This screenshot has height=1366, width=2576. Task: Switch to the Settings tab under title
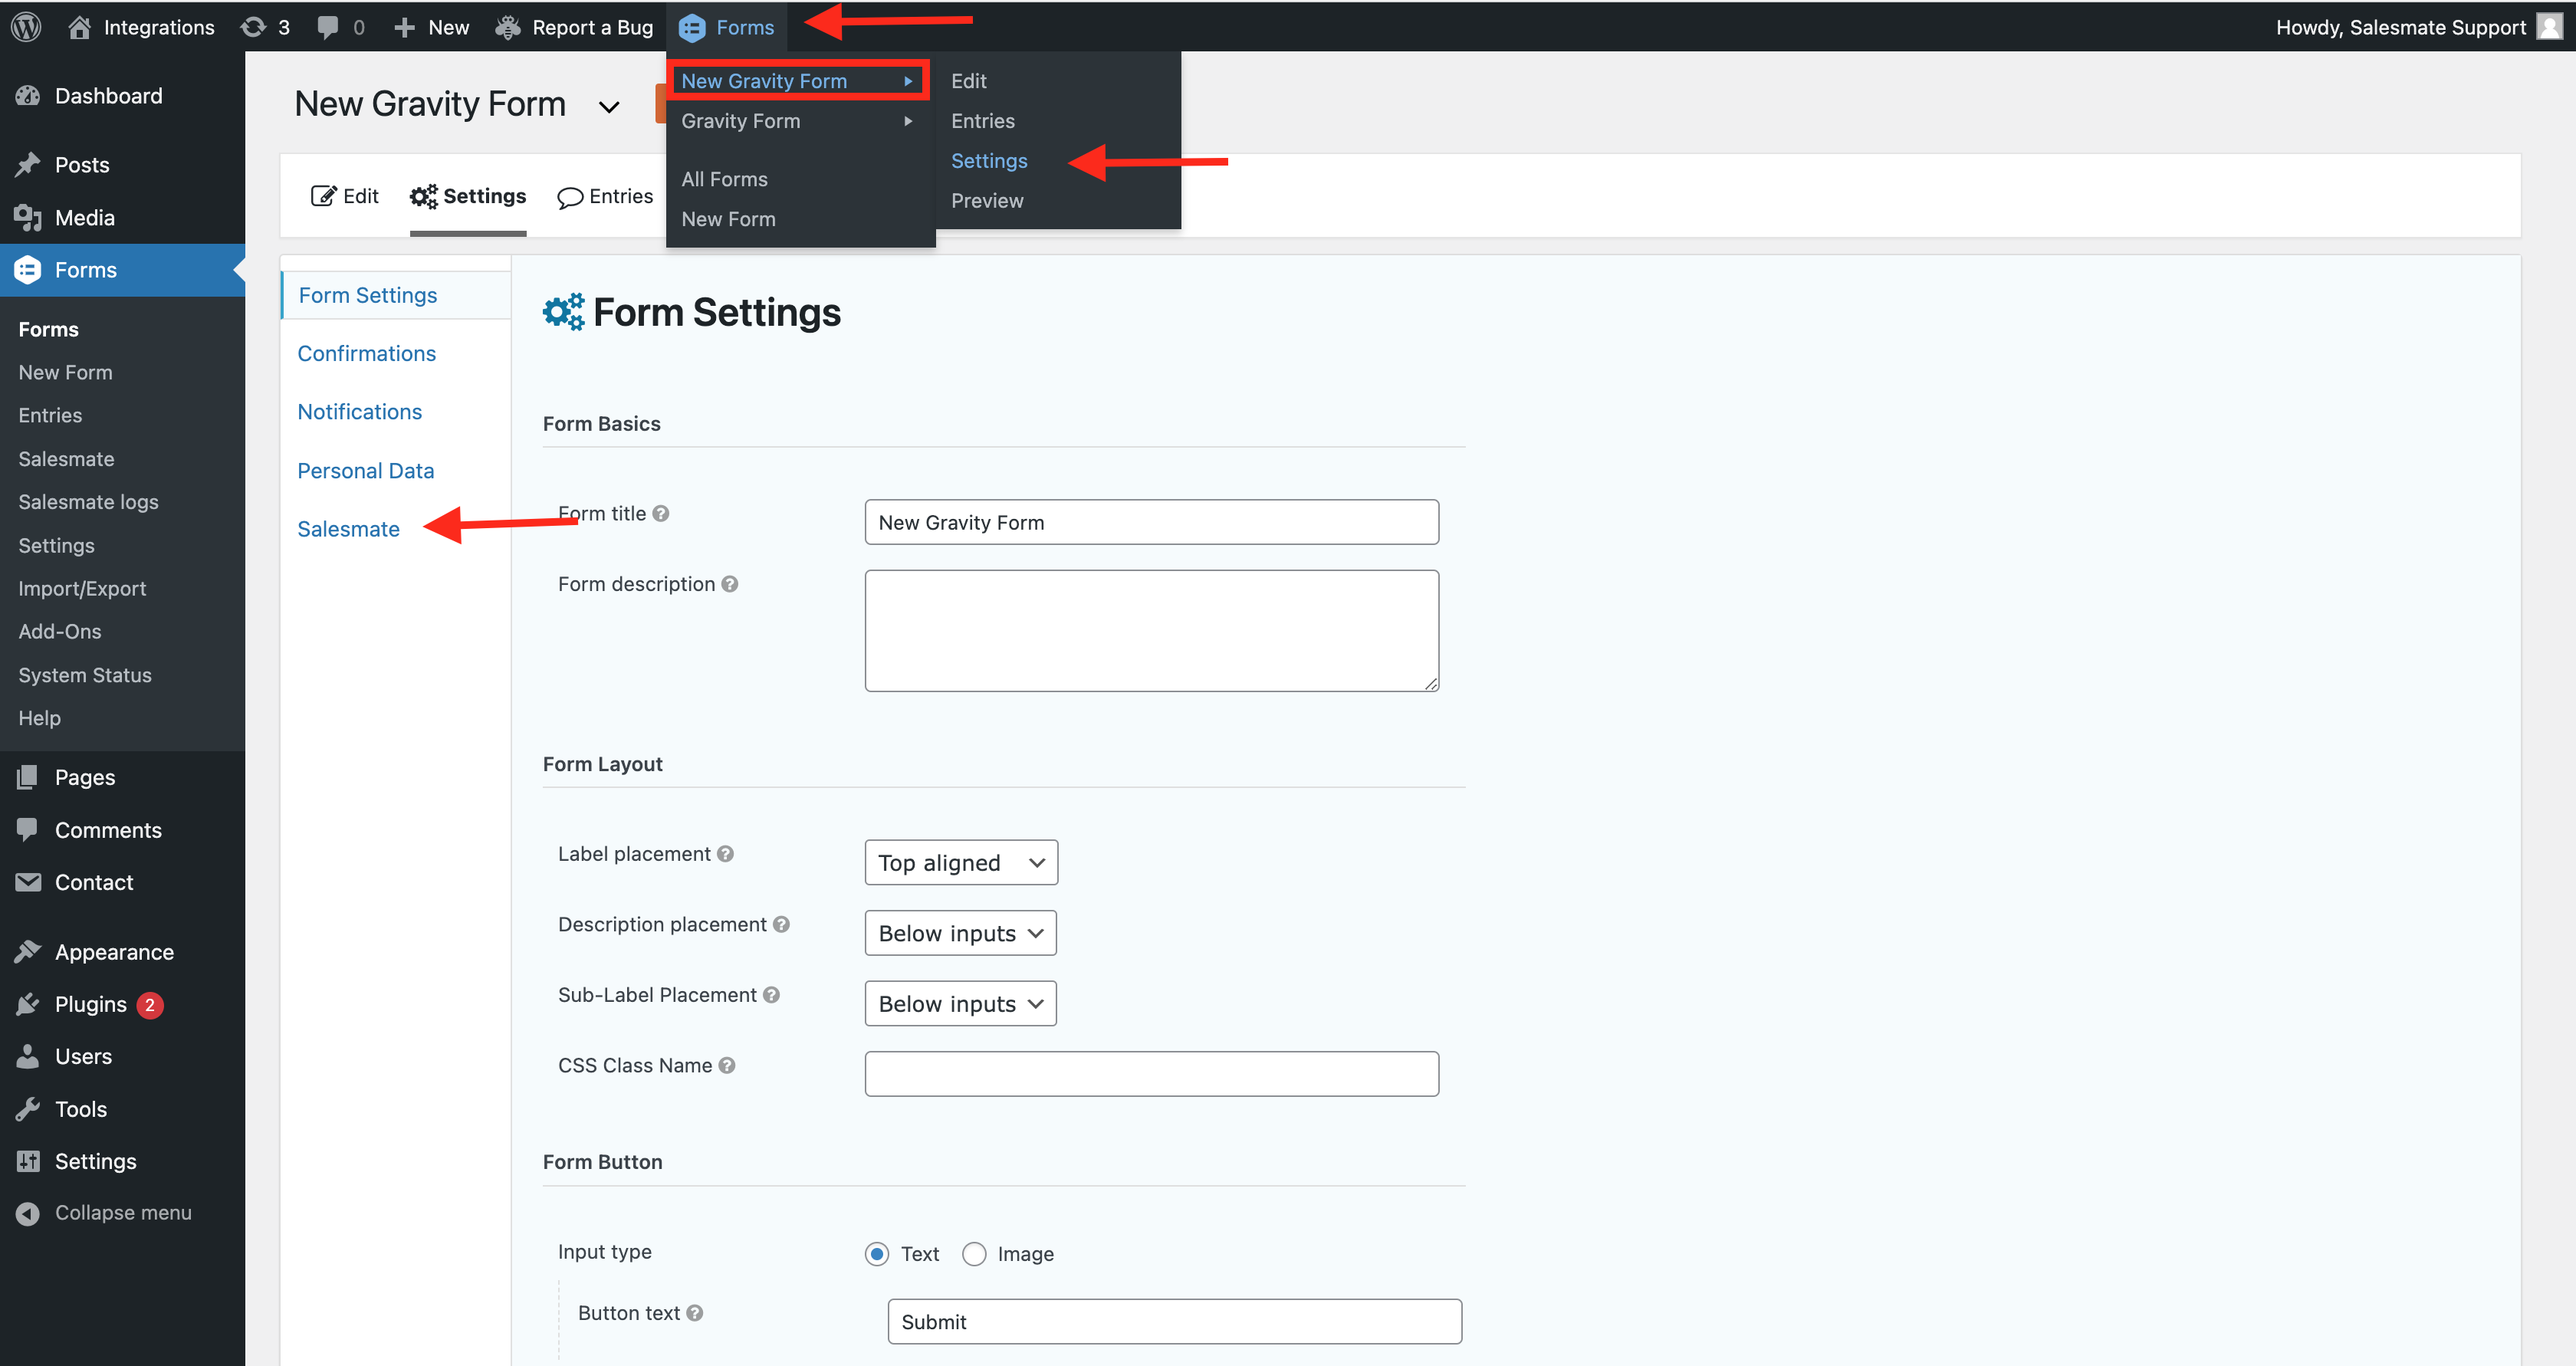coord(468,196)
